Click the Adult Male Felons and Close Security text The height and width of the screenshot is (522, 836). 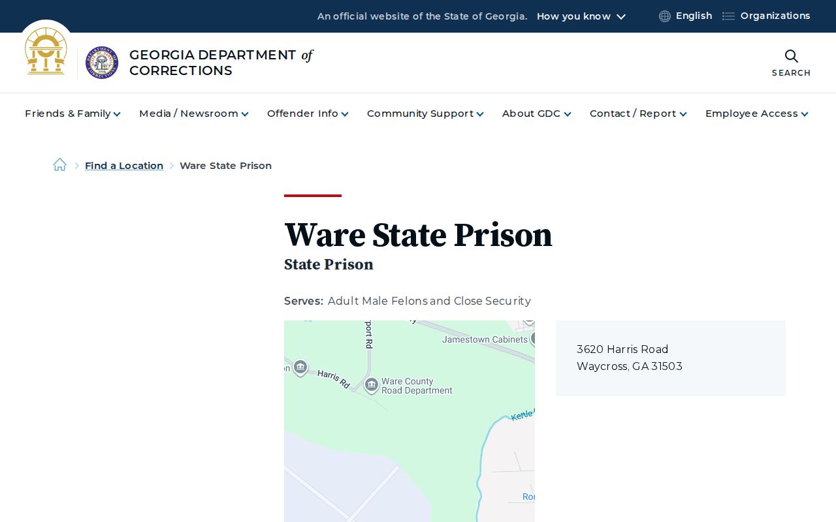pos(429,301)
